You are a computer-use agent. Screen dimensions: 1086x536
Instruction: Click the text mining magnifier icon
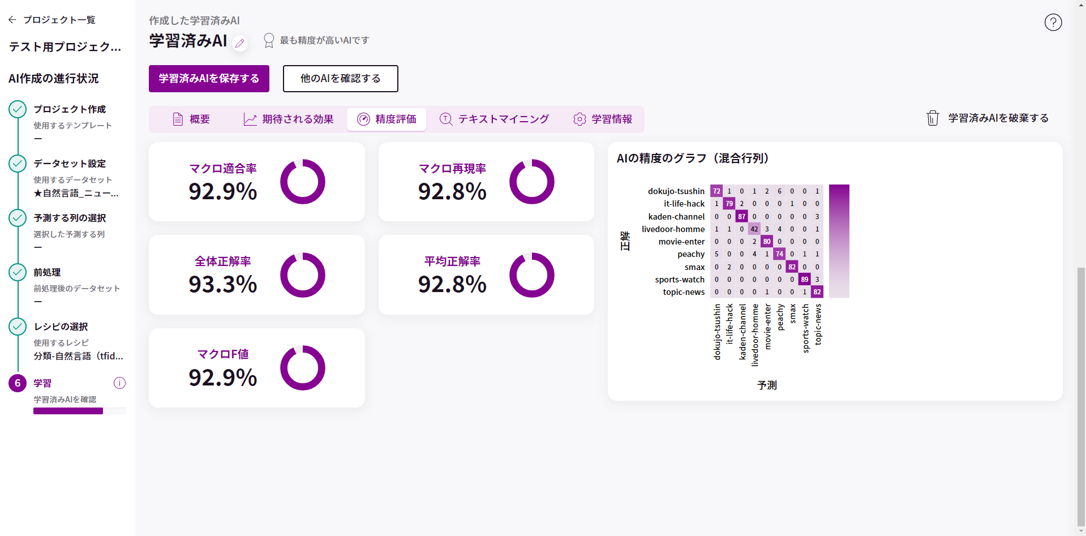coord(446,119)
